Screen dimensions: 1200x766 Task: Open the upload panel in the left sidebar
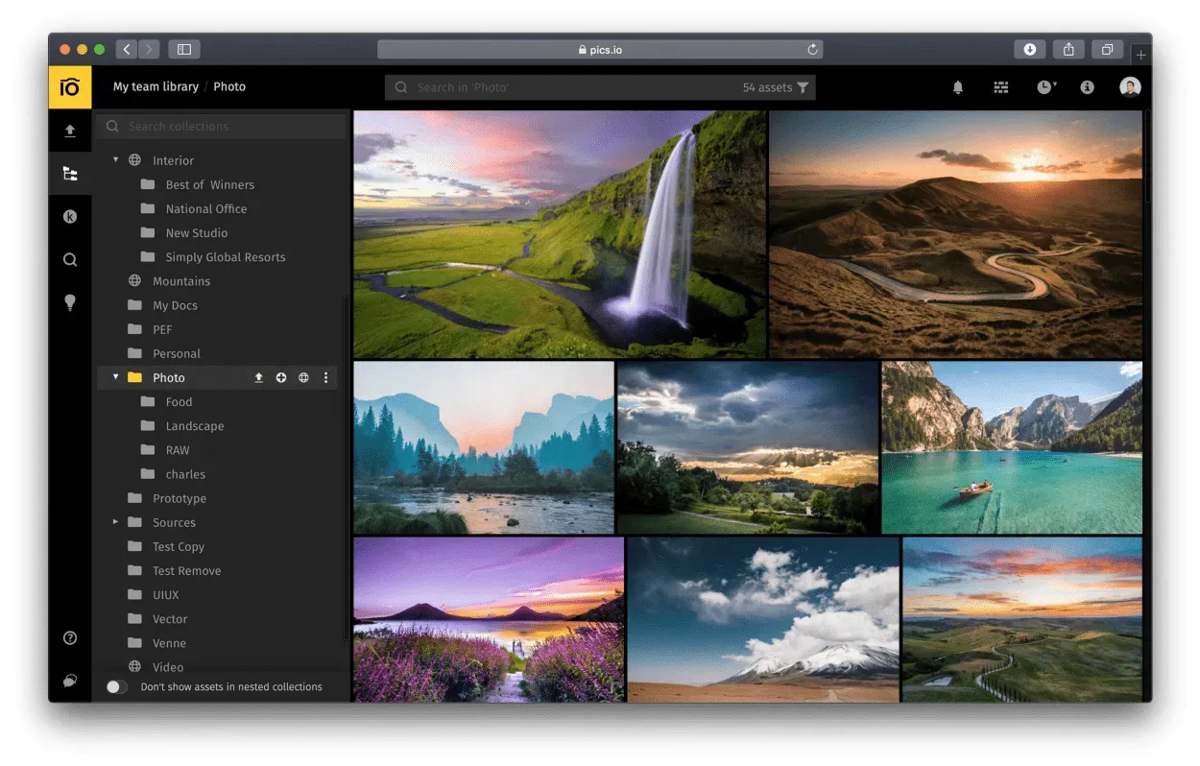(69, 131)
